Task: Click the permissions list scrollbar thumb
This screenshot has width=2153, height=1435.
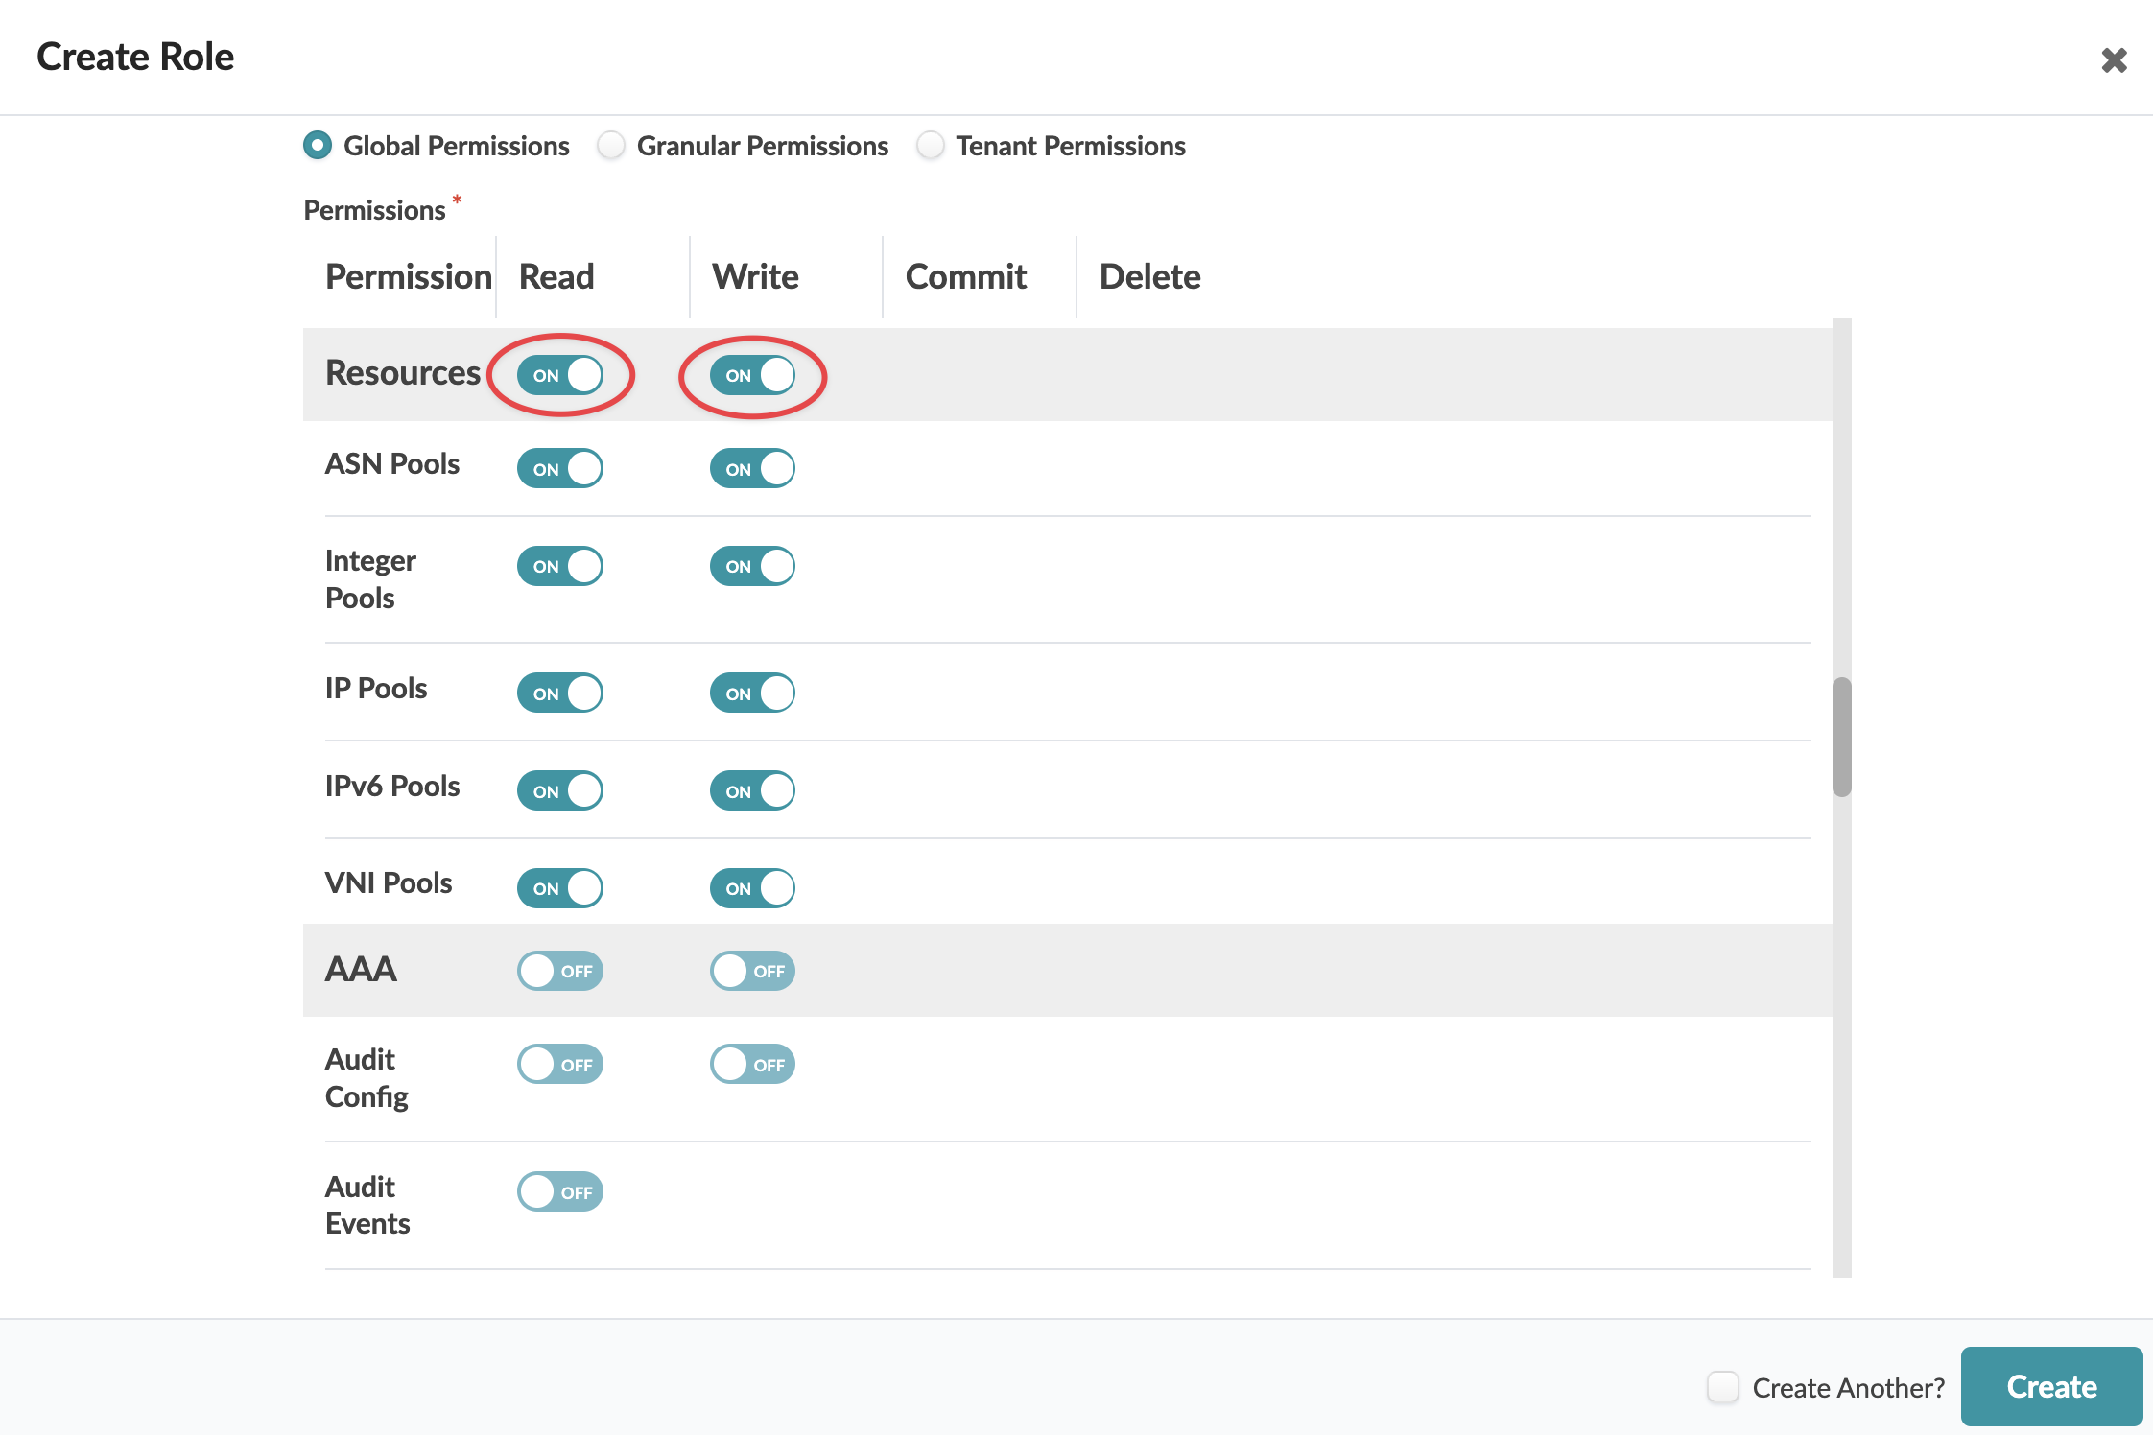Action: click(1841, 737)
